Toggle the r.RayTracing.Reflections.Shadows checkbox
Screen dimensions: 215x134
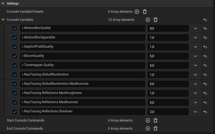(15, 112)
